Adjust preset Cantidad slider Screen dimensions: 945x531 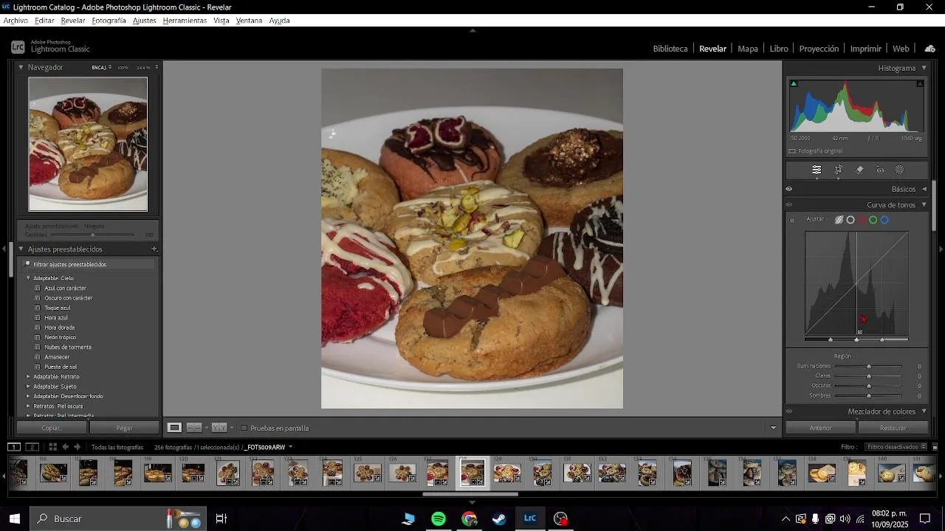(x=92, y=235)
